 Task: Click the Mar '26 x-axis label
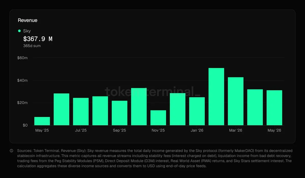(x=236, y=130)
